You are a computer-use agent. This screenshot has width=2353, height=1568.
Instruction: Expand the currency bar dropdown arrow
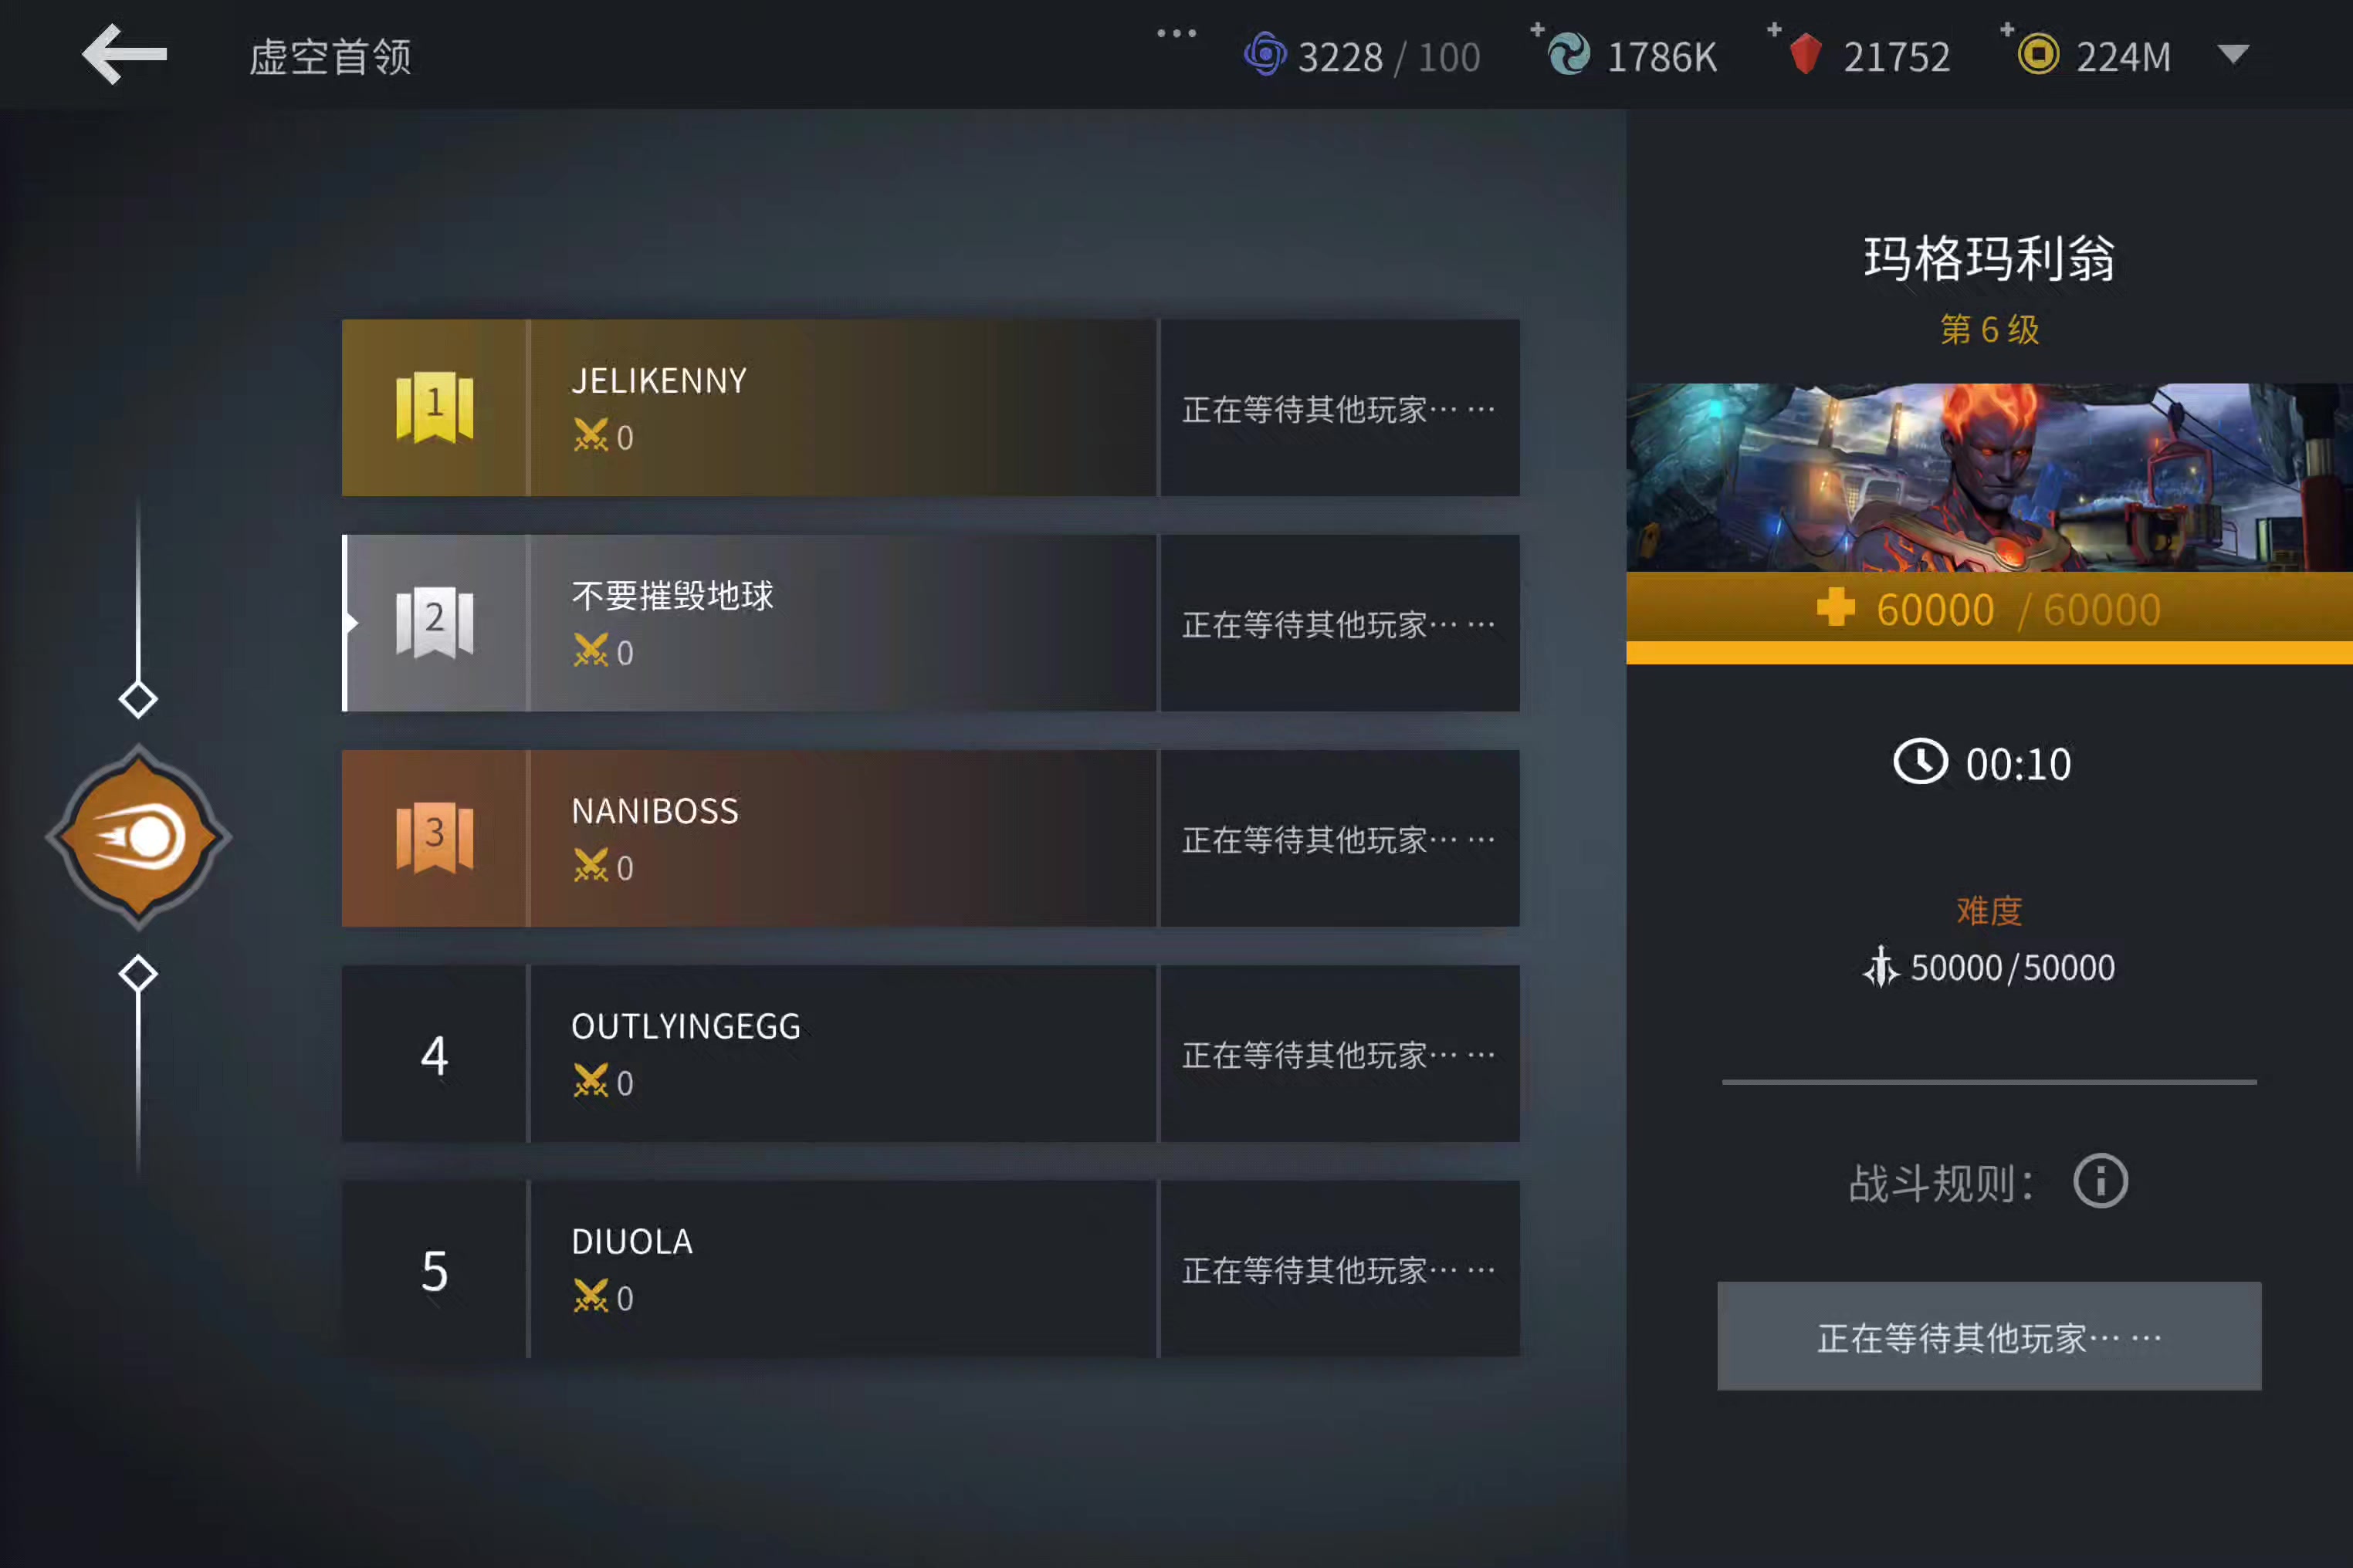(2233, 54)
